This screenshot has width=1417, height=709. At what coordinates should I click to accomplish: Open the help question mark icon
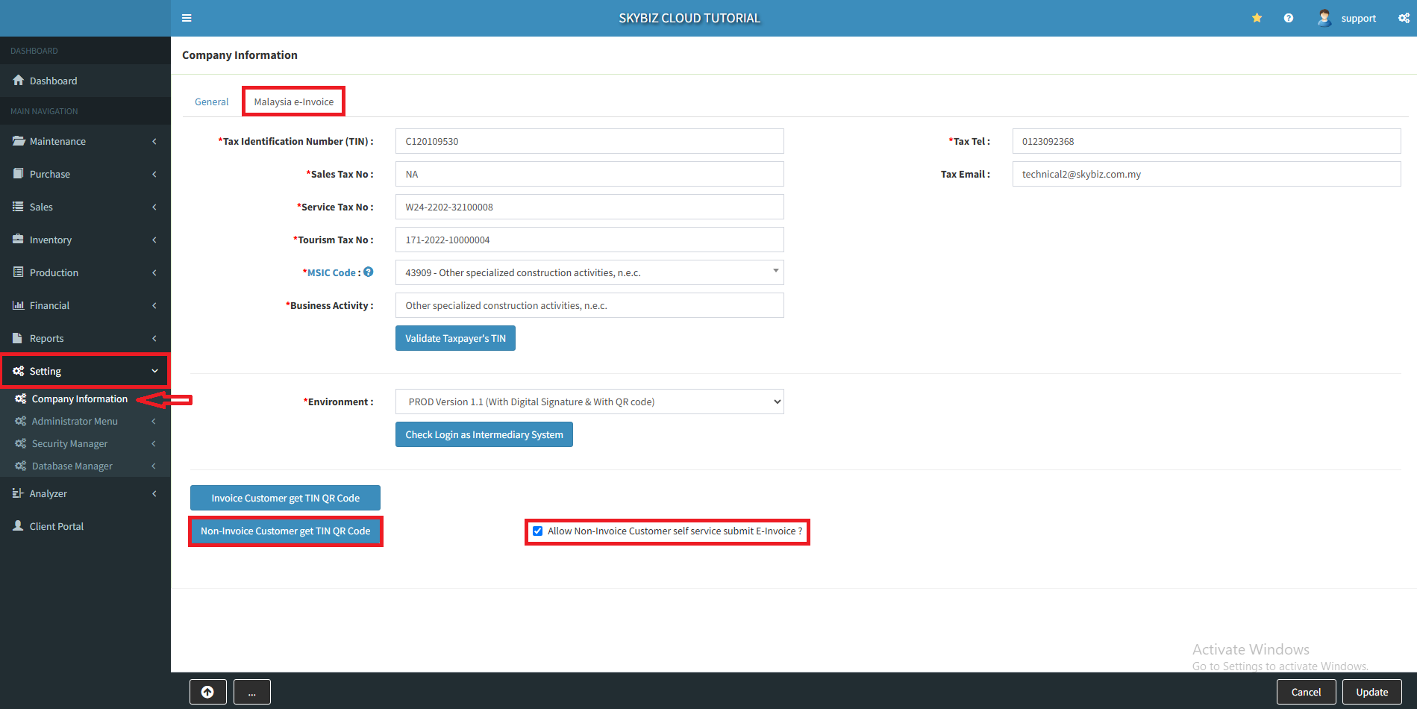coord(1288,18)
